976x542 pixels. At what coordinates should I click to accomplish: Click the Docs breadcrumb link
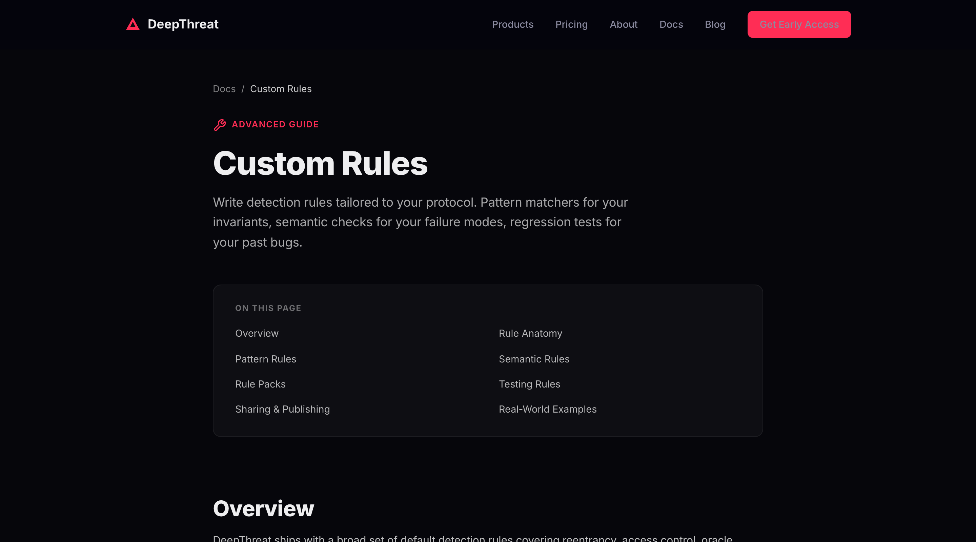224,89
